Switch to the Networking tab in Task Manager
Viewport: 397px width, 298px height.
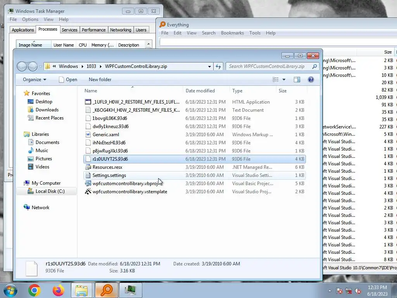click(x=121, y=30)
